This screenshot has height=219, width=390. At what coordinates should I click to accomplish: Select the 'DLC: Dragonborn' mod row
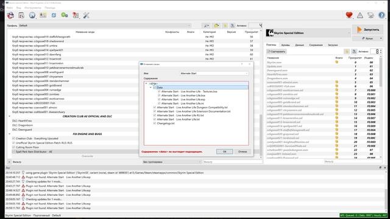click(22, 125)
